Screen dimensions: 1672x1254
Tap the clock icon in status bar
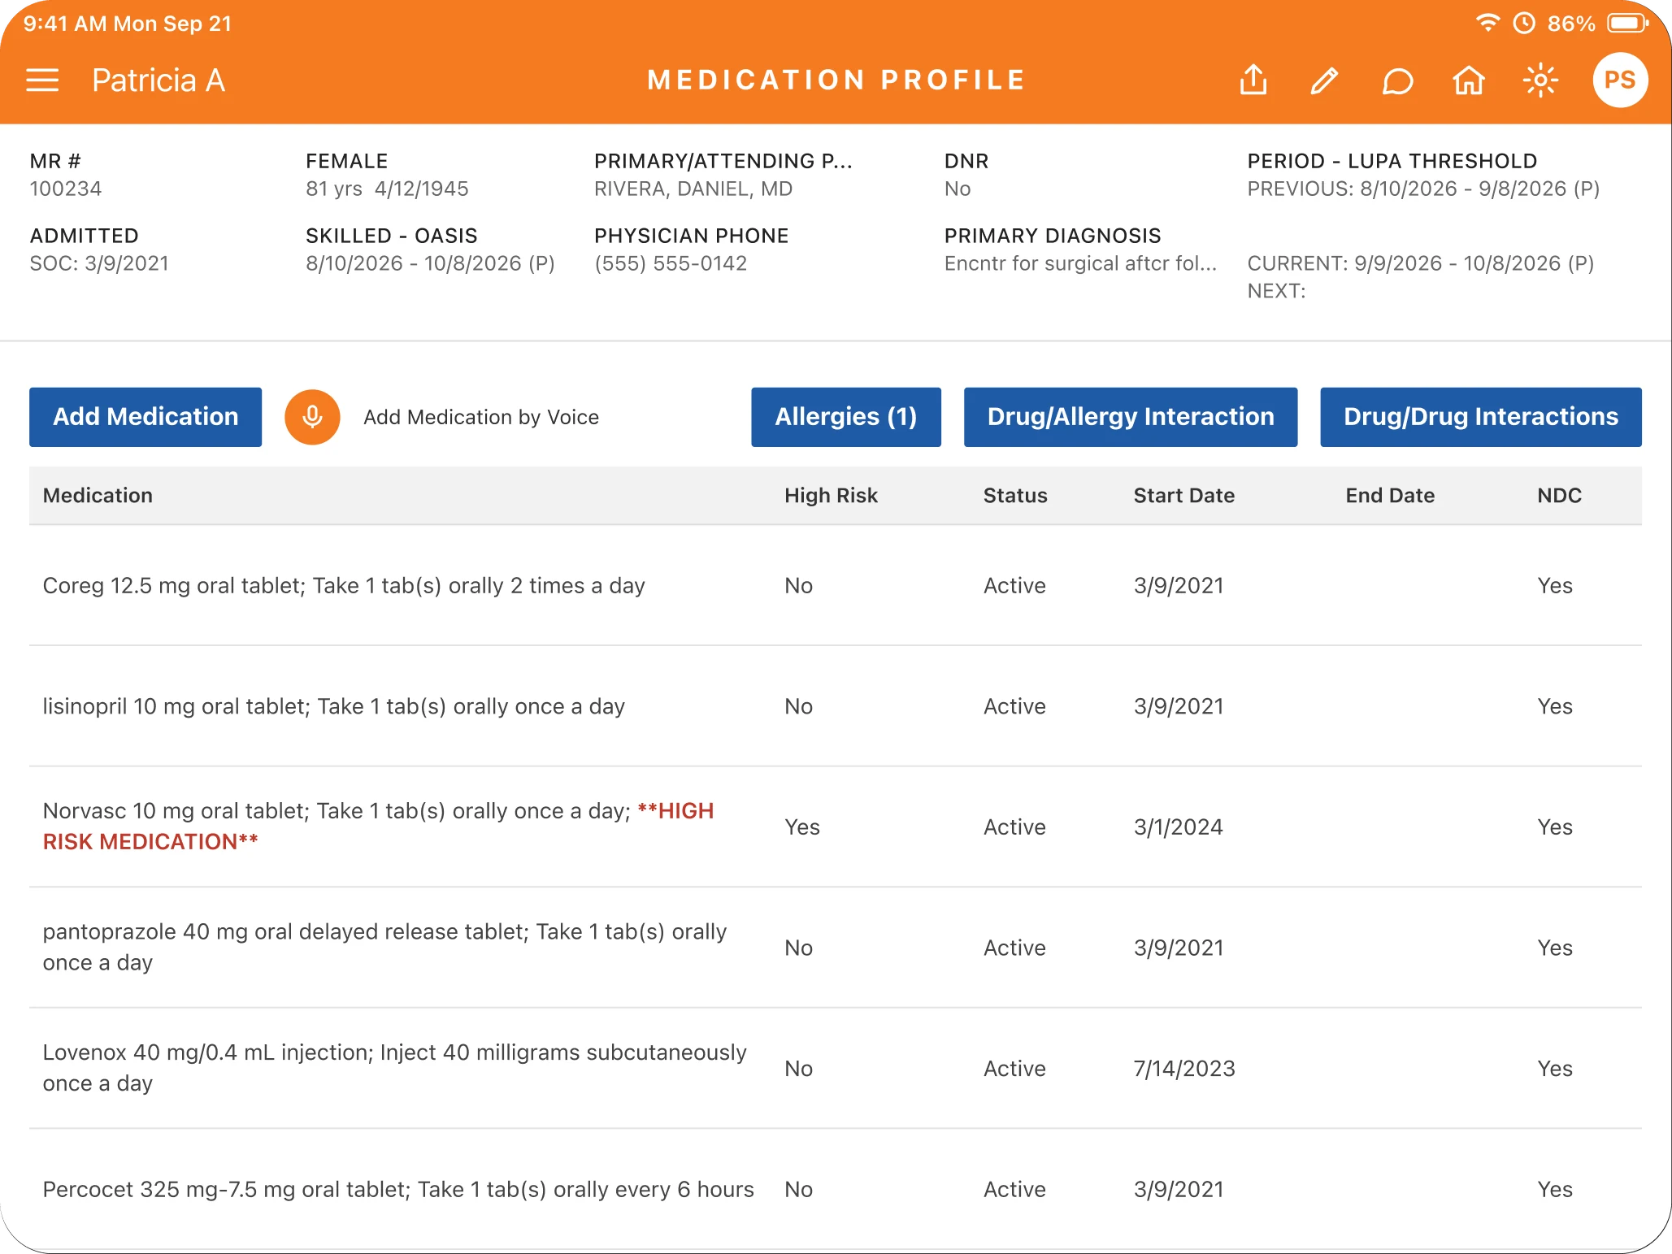click(x=1524, y=23)
